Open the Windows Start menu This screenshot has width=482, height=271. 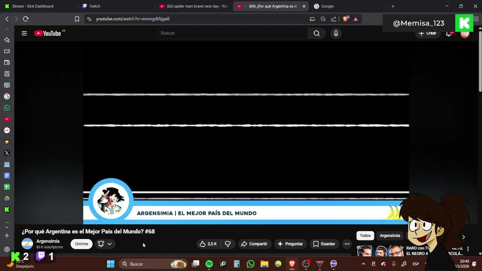(x=111, y=264)
